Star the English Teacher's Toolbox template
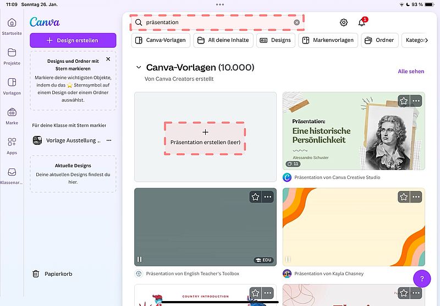This screenshot has width=440, height=306. click(x=255, y=197)
